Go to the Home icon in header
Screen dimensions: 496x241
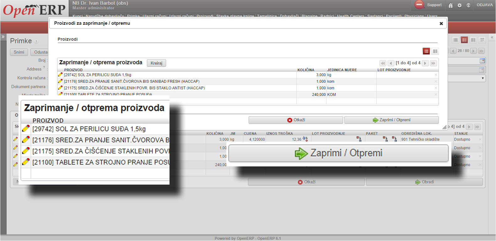pos(451,5)
